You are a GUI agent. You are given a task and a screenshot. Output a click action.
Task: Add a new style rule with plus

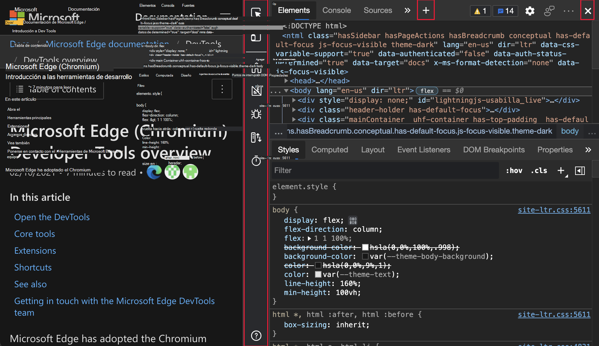[561, 170]
